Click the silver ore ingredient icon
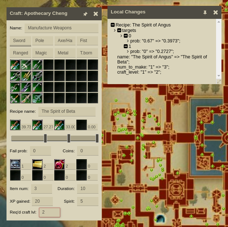The image size is (228, 227). pyautogui.click(x=15, y=164)
